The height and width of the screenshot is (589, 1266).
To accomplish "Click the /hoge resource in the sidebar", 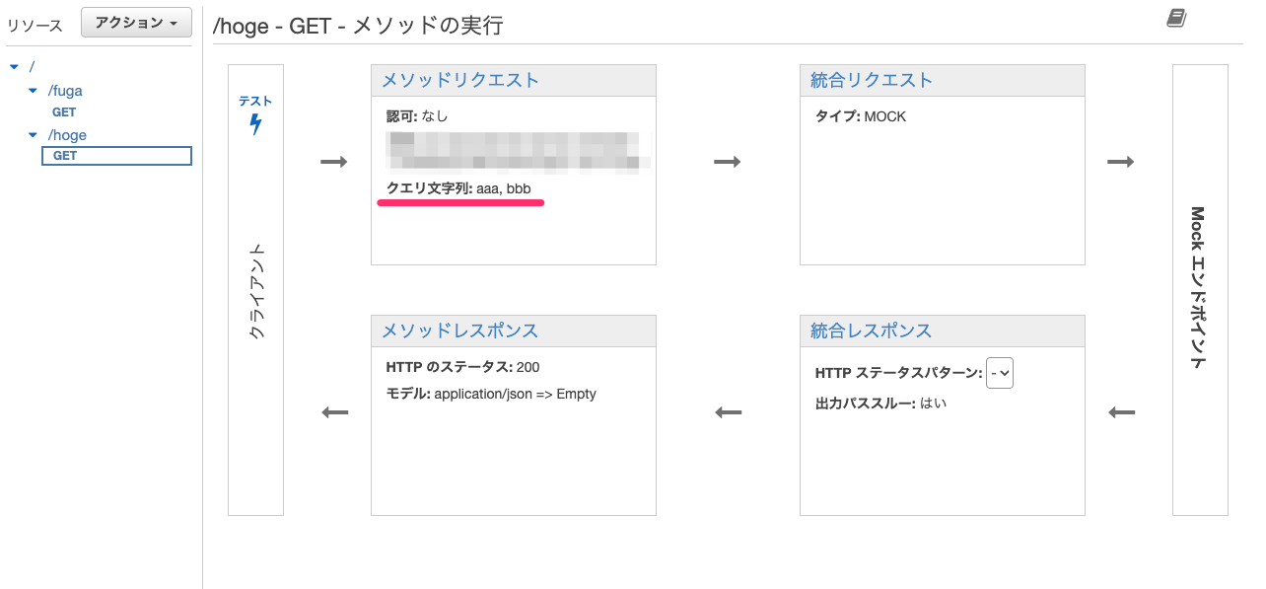I will 65,134.
